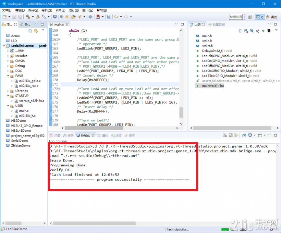Select the C perspective button
This screenshot has height=233, width=281.
click(260, 17)
